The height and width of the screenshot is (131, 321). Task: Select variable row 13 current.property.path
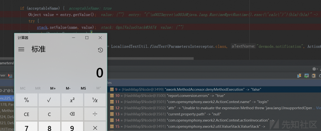[214, 114]
